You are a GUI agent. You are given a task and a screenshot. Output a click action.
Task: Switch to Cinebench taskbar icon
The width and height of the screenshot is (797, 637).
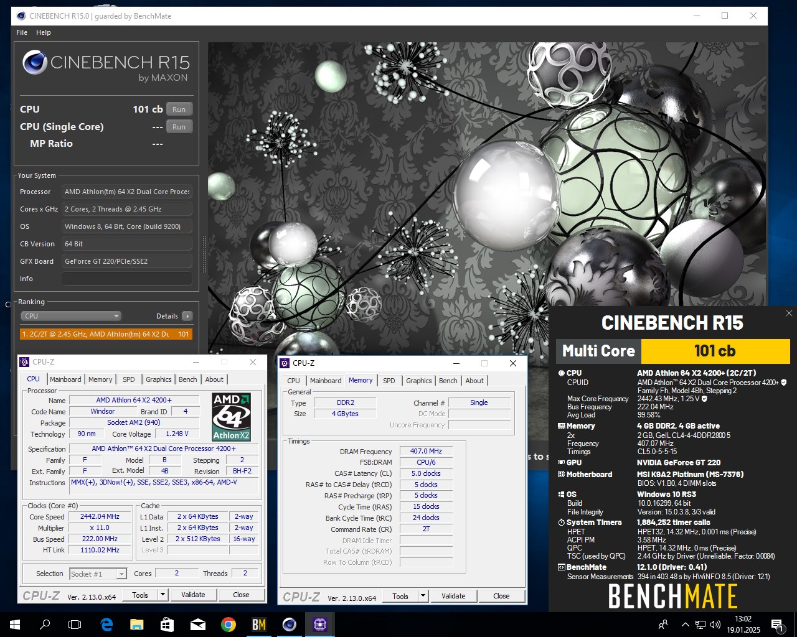290,625
